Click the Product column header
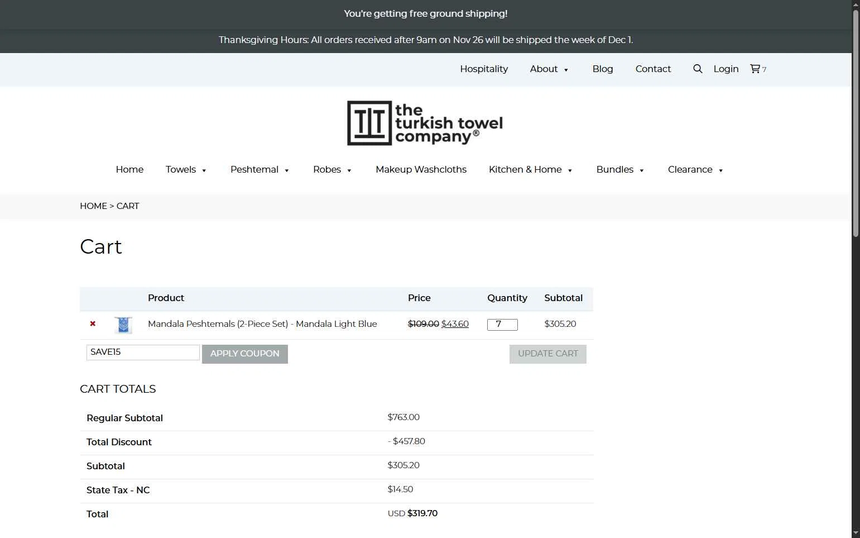 click(x=166, y=298)
